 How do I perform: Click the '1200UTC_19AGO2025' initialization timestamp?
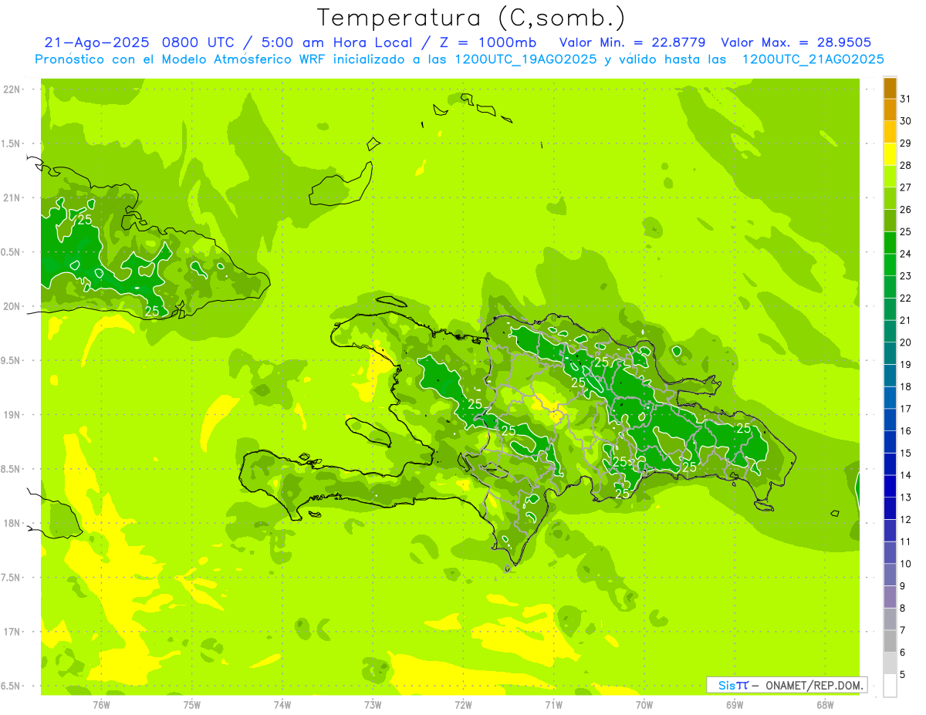pos(525,59)
